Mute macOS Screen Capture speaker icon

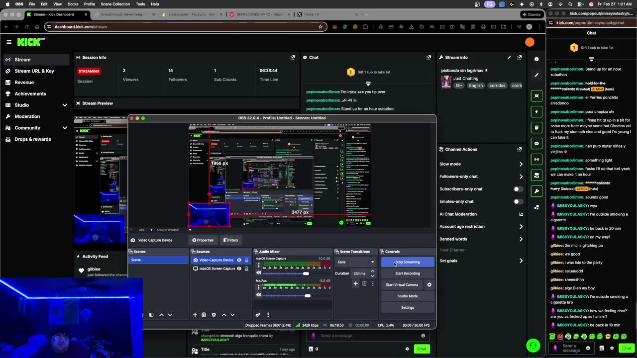pos(259,273)
